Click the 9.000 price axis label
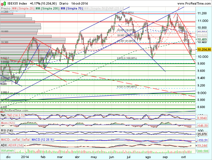This screenshot has width=212, height=160. click(202, 93)
